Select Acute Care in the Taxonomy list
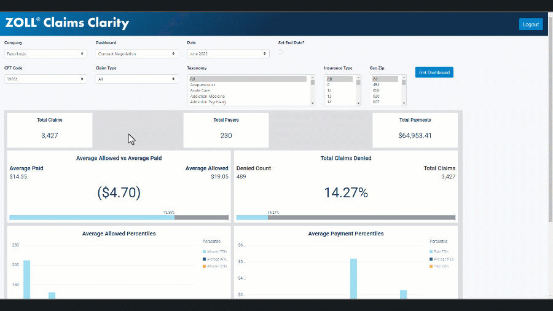 click(x=248, y=90)
